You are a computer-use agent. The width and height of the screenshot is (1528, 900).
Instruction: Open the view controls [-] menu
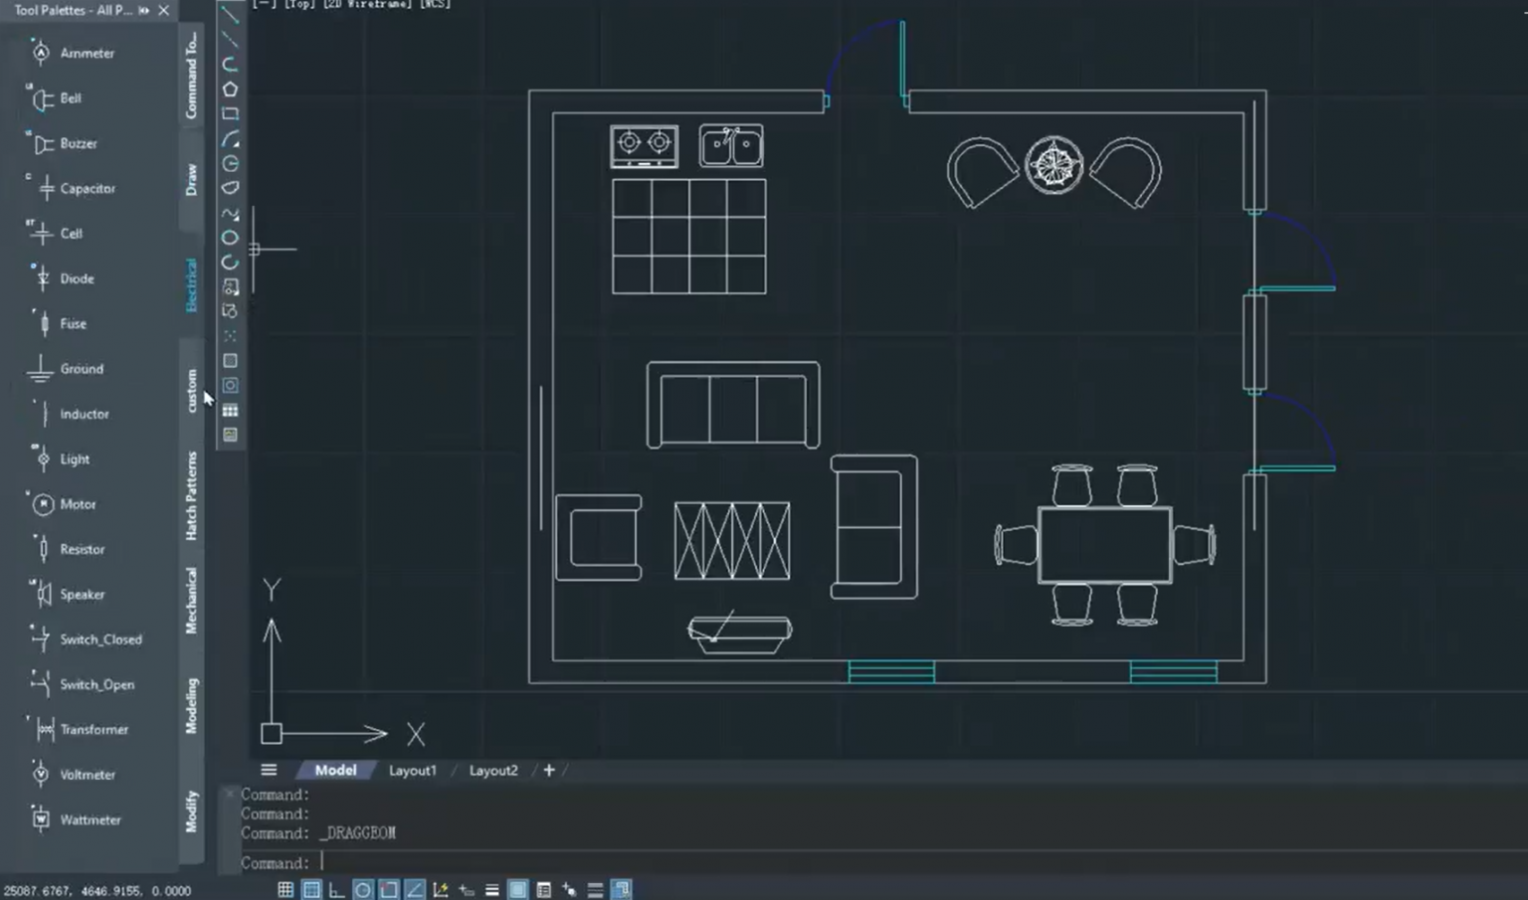(264, 4)
